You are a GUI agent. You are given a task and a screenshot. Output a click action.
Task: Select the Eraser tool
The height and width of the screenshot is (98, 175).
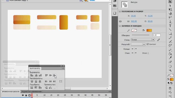click(170, 62)
